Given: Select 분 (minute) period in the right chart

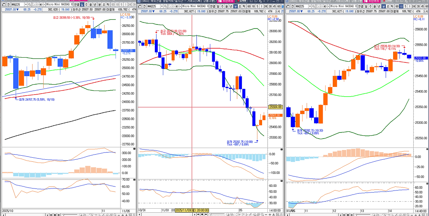Looking at the screenshot, I should [384, 6].
